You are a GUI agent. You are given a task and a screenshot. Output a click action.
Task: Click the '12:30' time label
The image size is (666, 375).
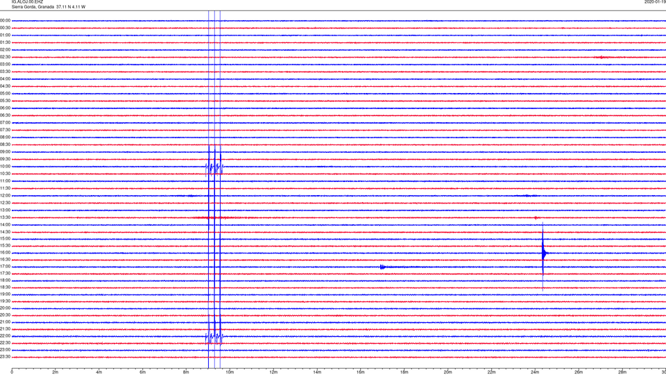point(5,203)
